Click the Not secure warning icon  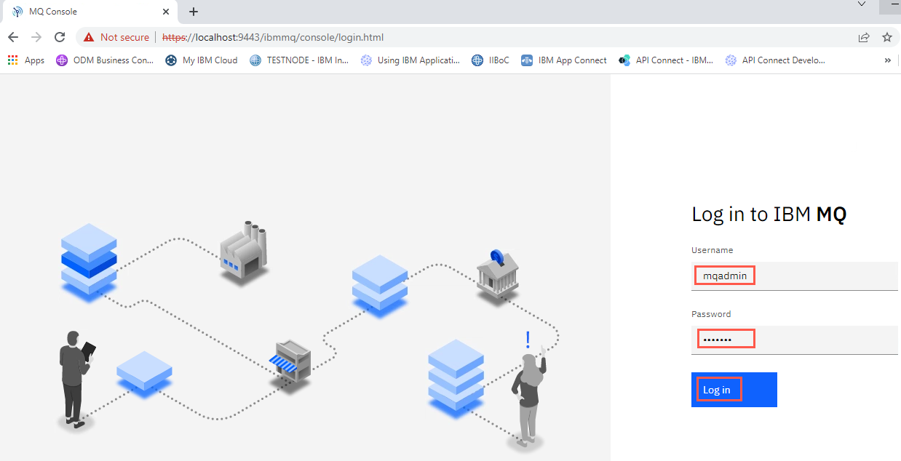89,37
